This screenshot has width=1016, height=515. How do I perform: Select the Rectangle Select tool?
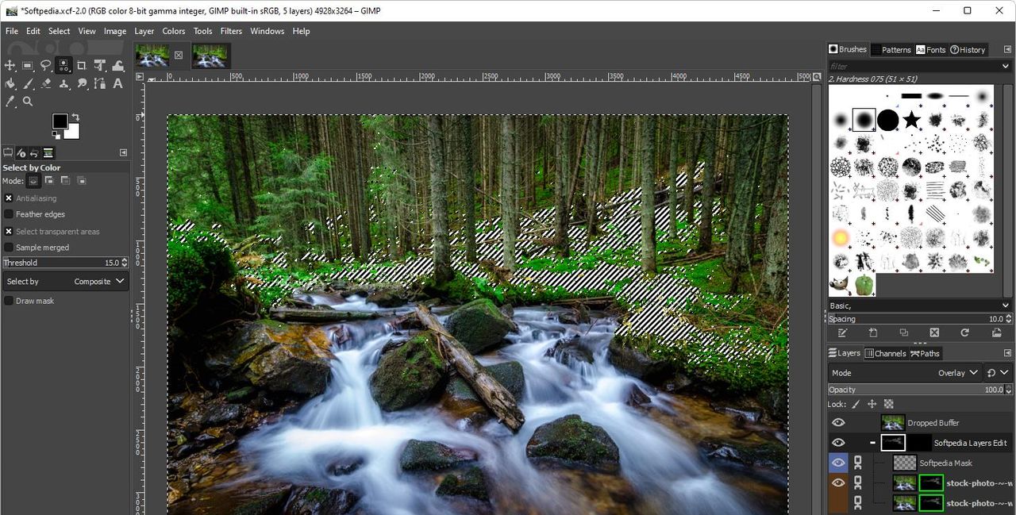[28, 66]
